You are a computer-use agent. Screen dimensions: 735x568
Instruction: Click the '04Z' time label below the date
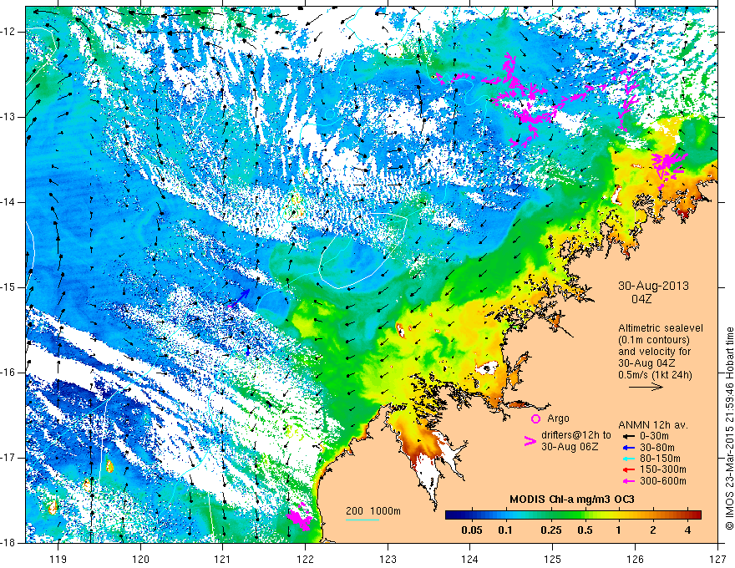click(641, 298)
